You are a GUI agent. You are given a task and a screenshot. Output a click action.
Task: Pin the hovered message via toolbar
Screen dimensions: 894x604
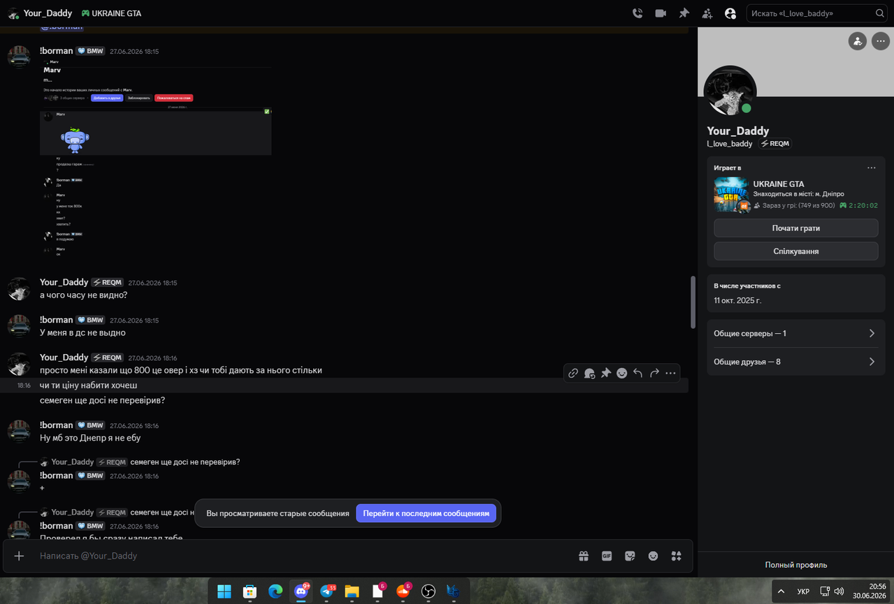605,374
